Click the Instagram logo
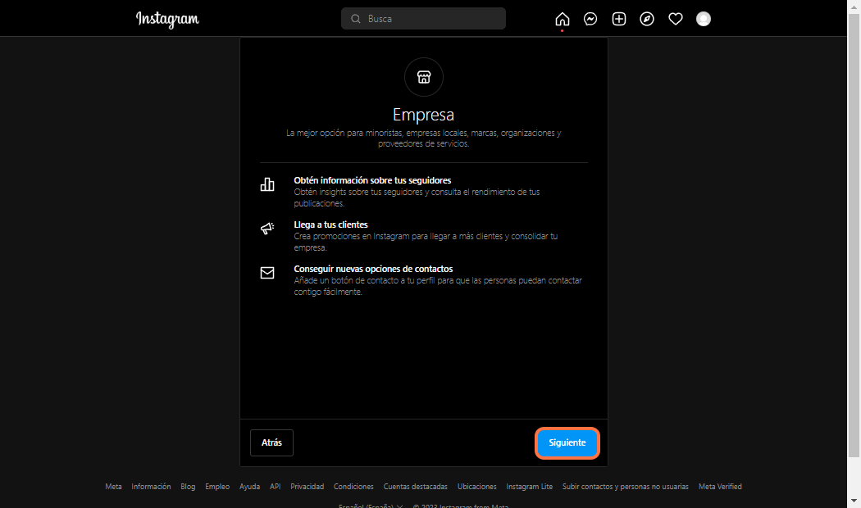This screenshot has width=861, height=508. [167, 19]
